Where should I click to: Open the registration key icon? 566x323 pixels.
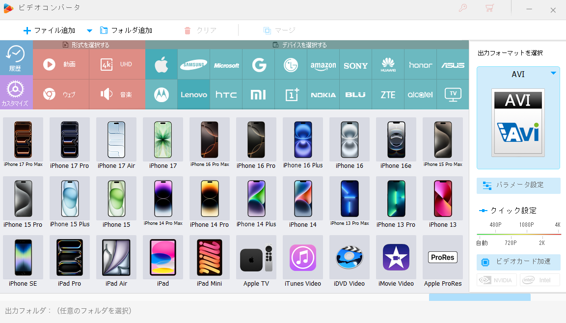click(x=463, y=8)
